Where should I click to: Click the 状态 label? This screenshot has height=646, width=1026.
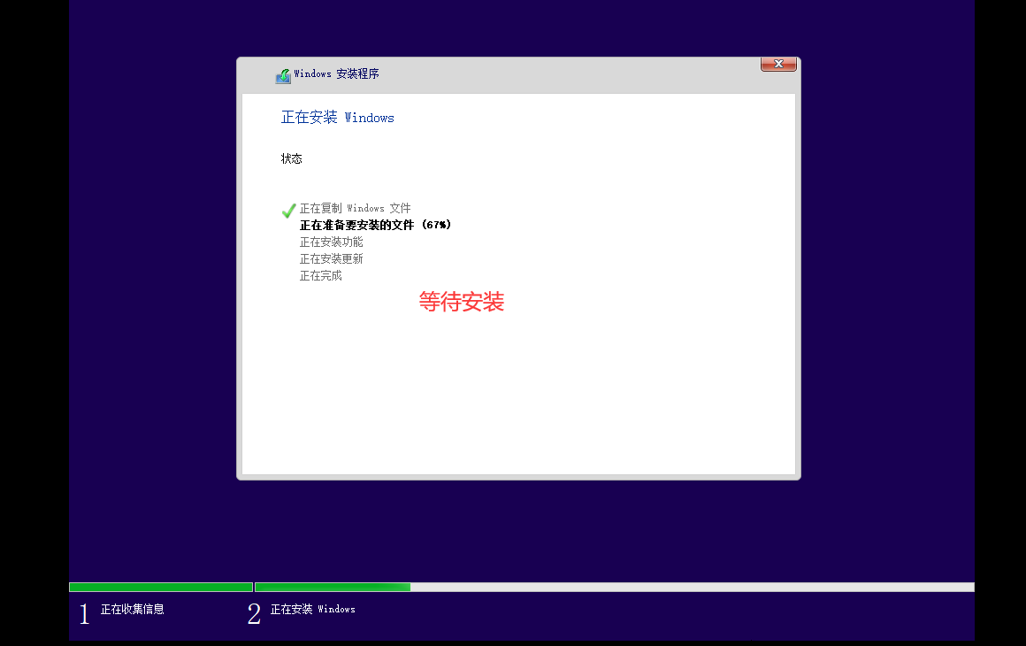point(291,158)
